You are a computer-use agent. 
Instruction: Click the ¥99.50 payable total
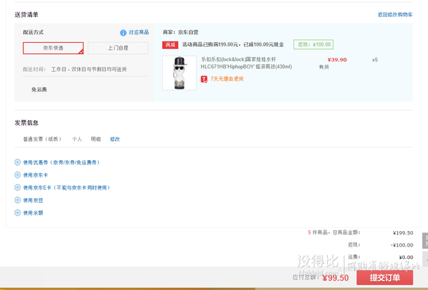(335, 278)
